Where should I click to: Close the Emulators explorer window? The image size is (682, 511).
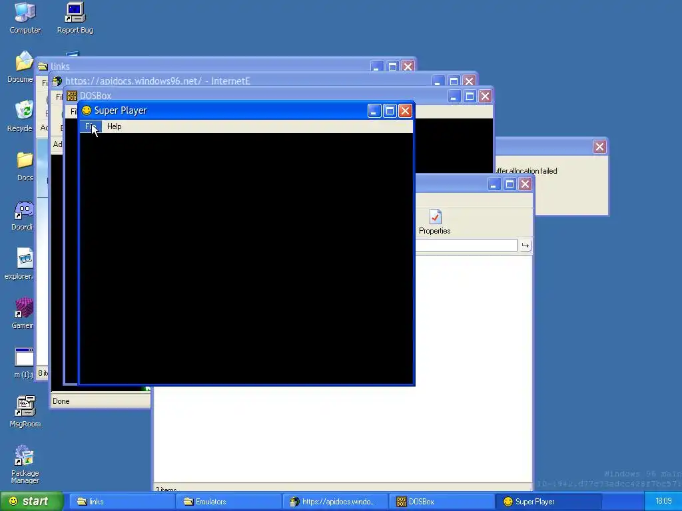[x=525, y=184]
